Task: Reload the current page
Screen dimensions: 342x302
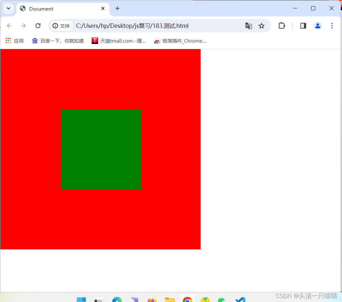Action: tap(38, 26)
